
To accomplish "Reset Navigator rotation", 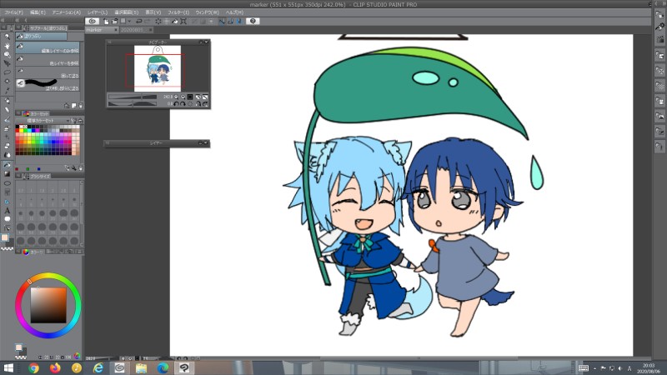I will [190, 103].
